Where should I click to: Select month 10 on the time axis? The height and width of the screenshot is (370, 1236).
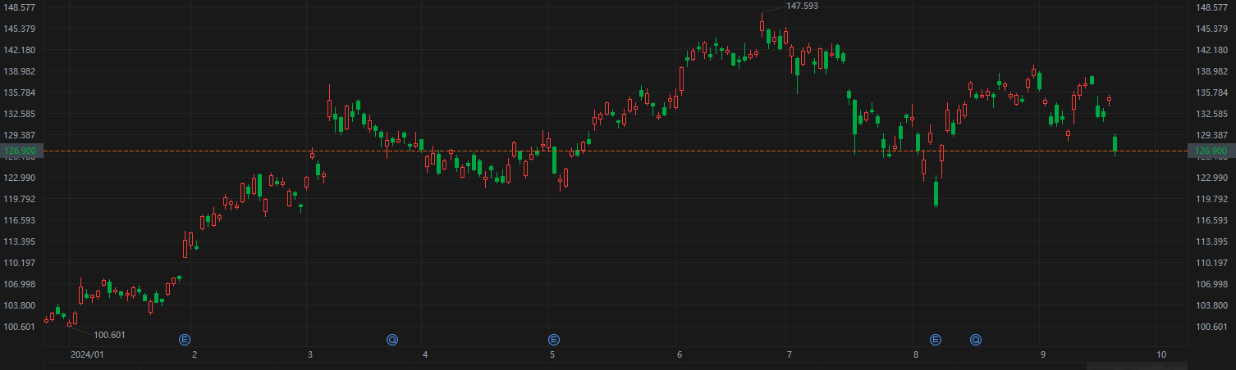[x=1160, y=354]
